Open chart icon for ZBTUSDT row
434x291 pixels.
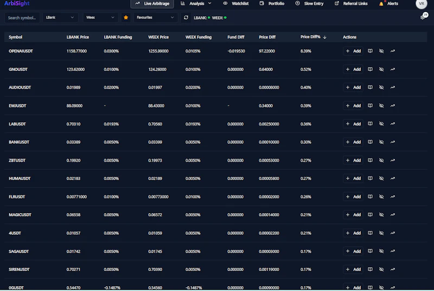[393, 161]
